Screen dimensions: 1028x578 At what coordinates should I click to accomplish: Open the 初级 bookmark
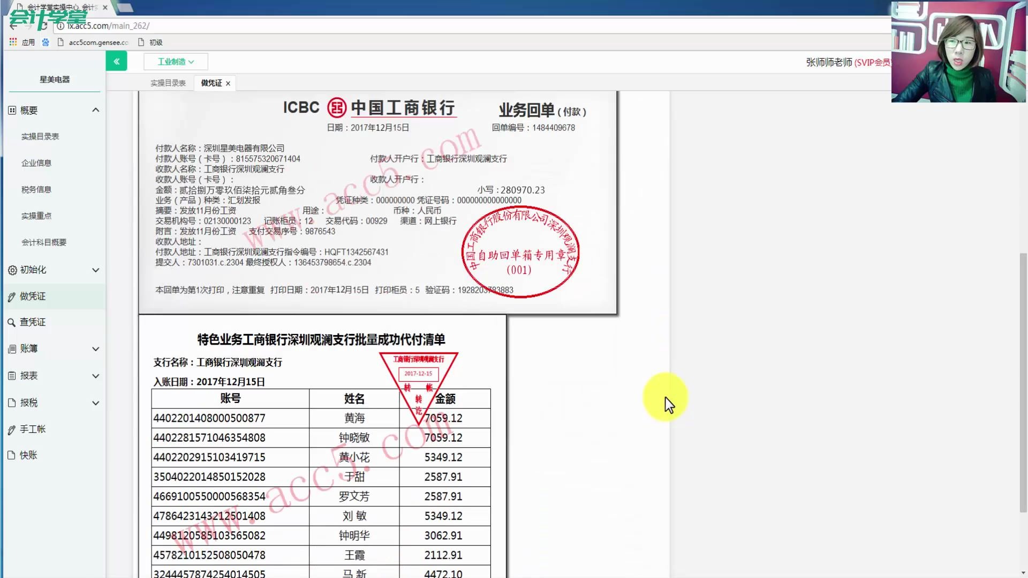click(150, 42)
